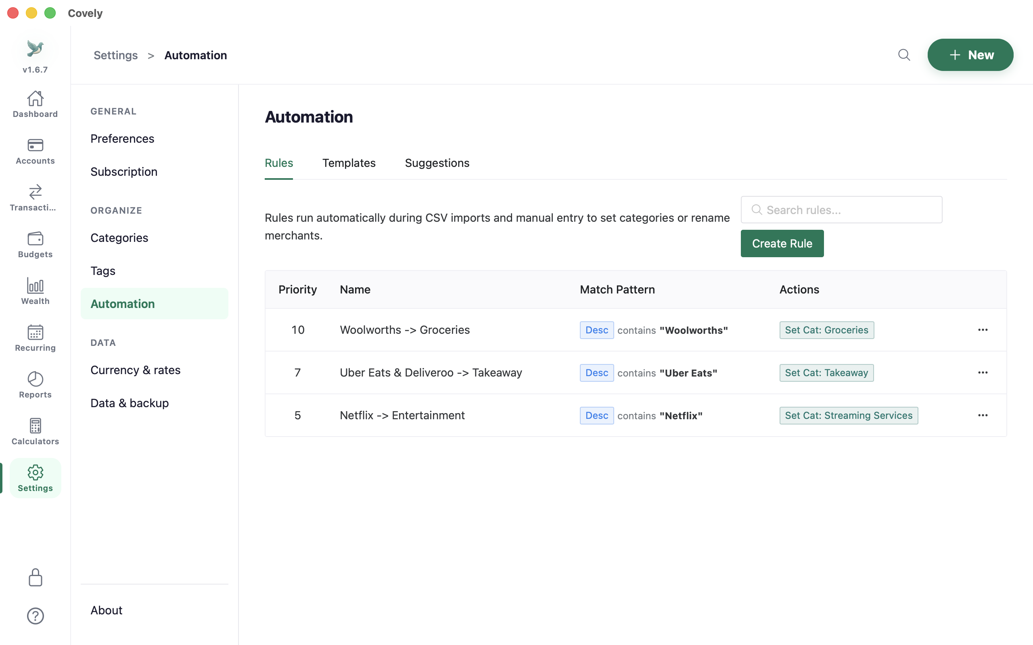Select the 'Netflix -> Entertainment' rule name
Screen dimensions: 1033x645
click(402, 415)
